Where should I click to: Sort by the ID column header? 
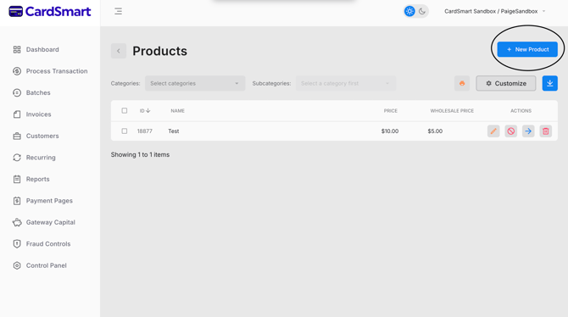coord(145,110)
